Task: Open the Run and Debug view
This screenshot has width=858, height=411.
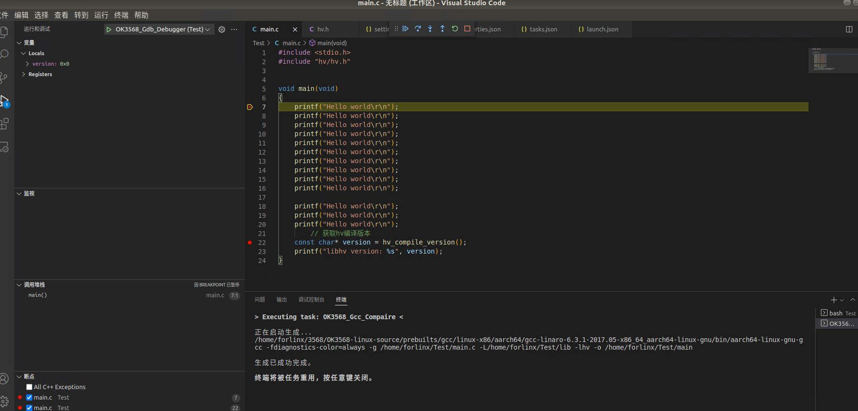Action: pyautogui.click(x=4, y=101)
